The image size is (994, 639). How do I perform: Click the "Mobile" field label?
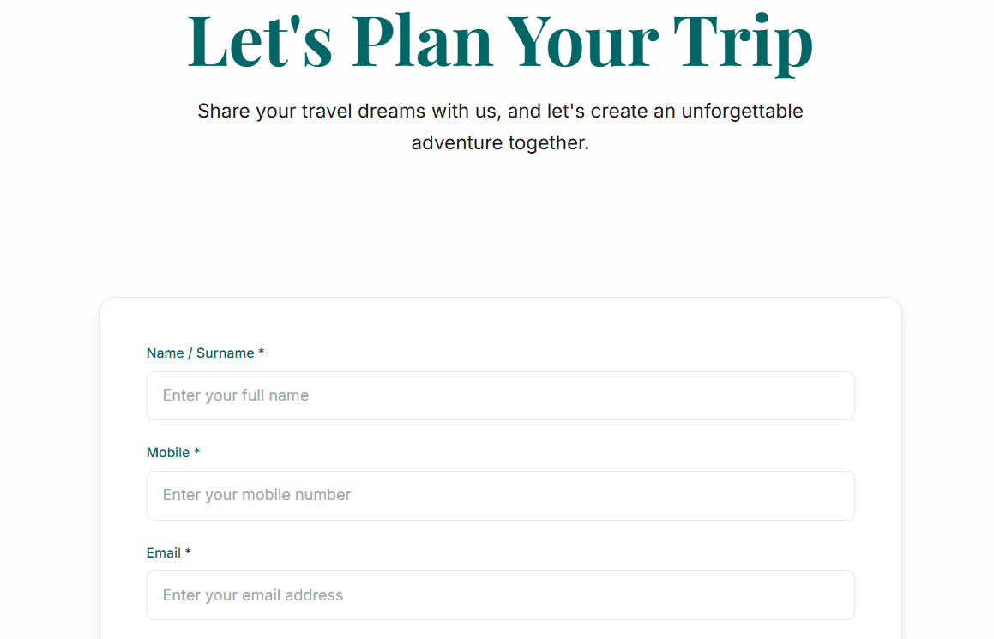pyautogui.click(x=168, y=452)
